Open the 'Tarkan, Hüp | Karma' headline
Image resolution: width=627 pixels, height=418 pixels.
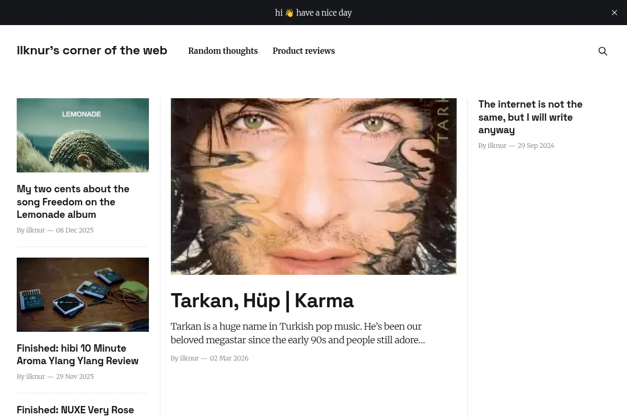point(262,300)
